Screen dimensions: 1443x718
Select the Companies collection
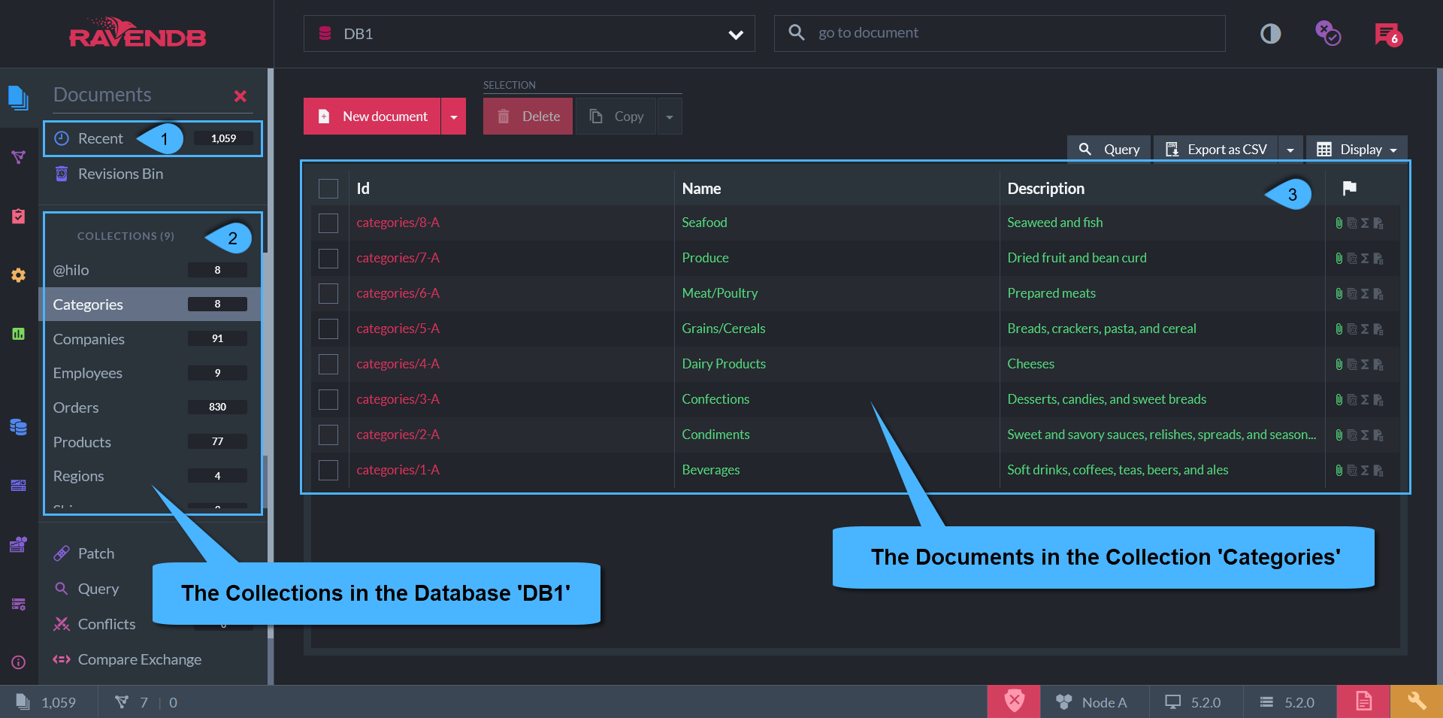coord(150,339)
